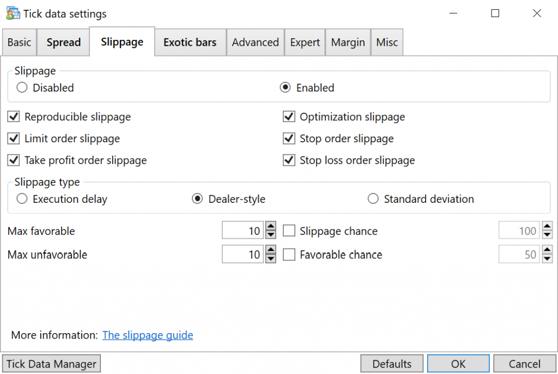Click the Tick data settings title bar icon

click(12, 13)
